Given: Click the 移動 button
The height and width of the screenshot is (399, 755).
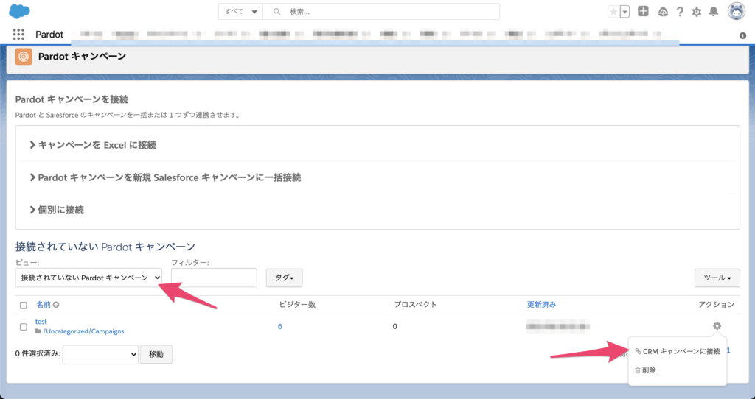Looking at the screenshot, I should coord(156,354).
